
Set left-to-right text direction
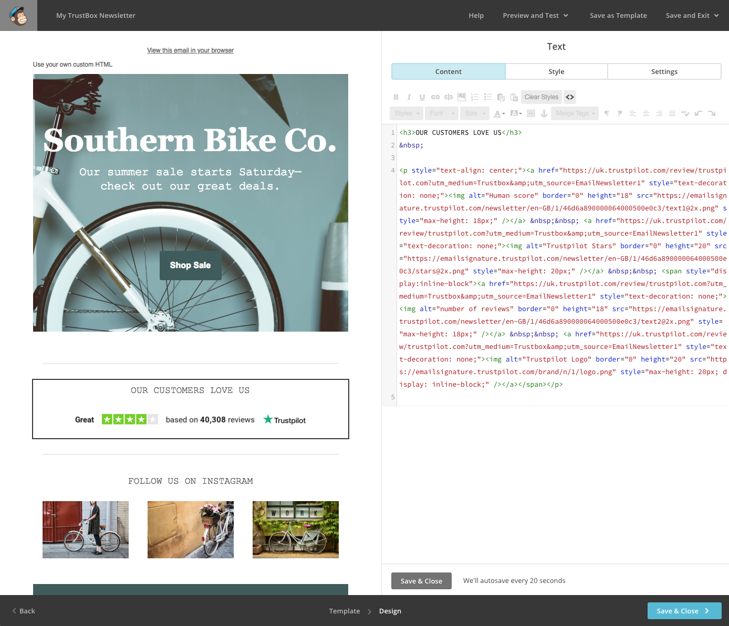tap(607, 113)
